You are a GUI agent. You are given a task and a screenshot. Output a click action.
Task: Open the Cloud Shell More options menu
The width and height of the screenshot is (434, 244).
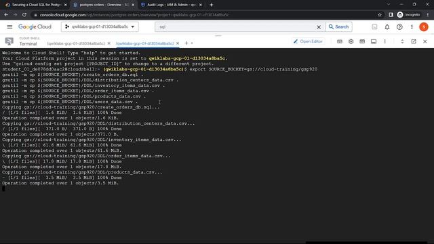click(384, 41)
